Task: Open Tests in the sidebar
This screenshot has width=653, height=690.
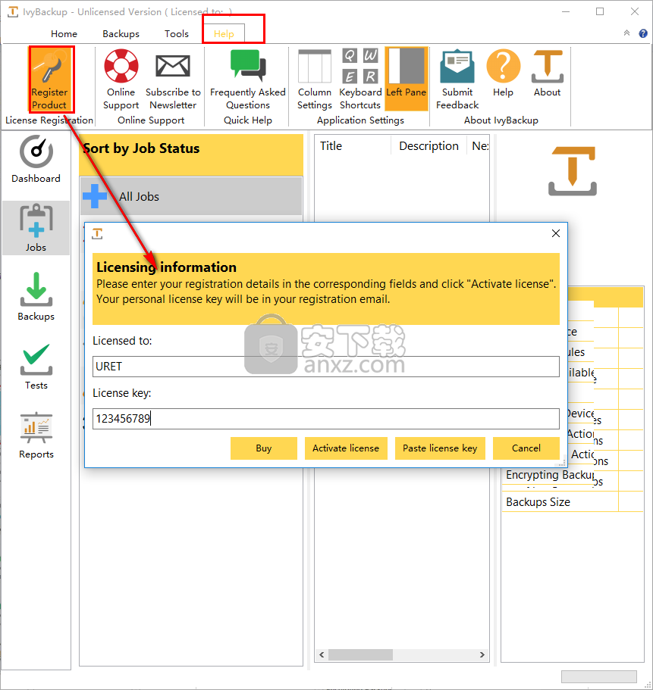Action: point(36,366)
